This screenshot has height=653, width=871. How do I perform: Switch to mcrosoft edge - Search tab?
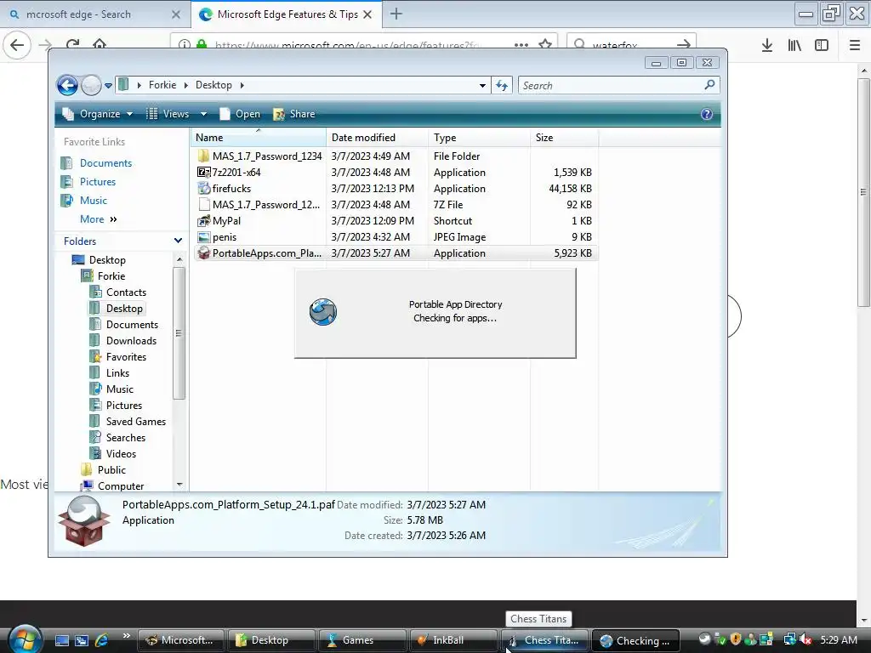pos(94,14)
